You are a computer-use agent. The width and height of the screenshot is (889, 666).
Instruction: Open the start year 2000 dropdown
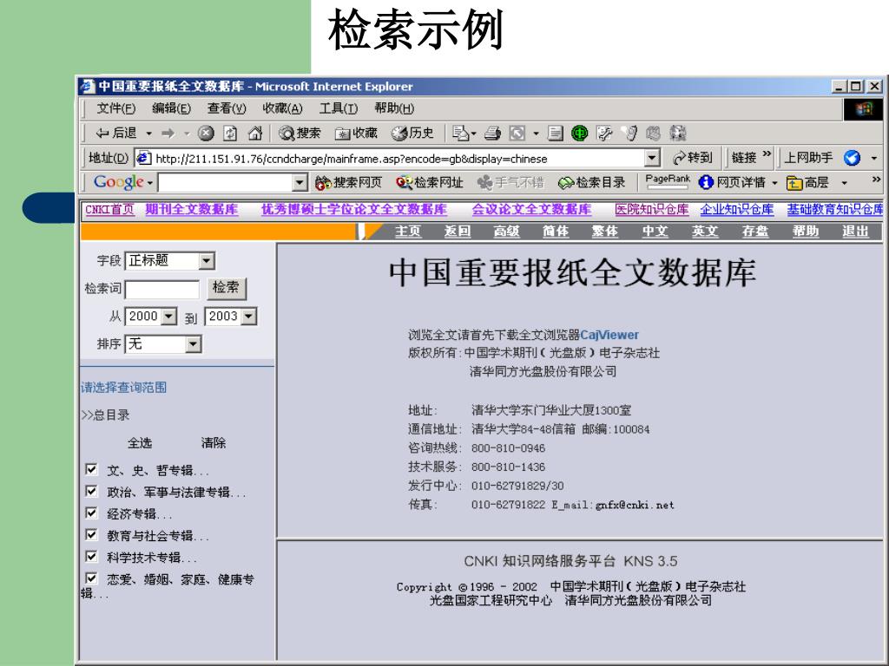tap(168, 317)
